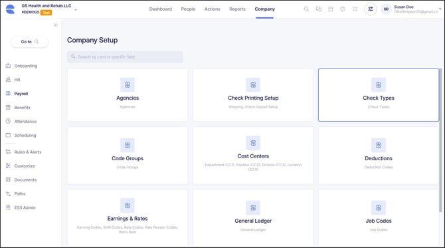This screenshot has width=445, height=248.
Task: Open the company switcher dropdown arrow
Action: [x=76, y=10]
